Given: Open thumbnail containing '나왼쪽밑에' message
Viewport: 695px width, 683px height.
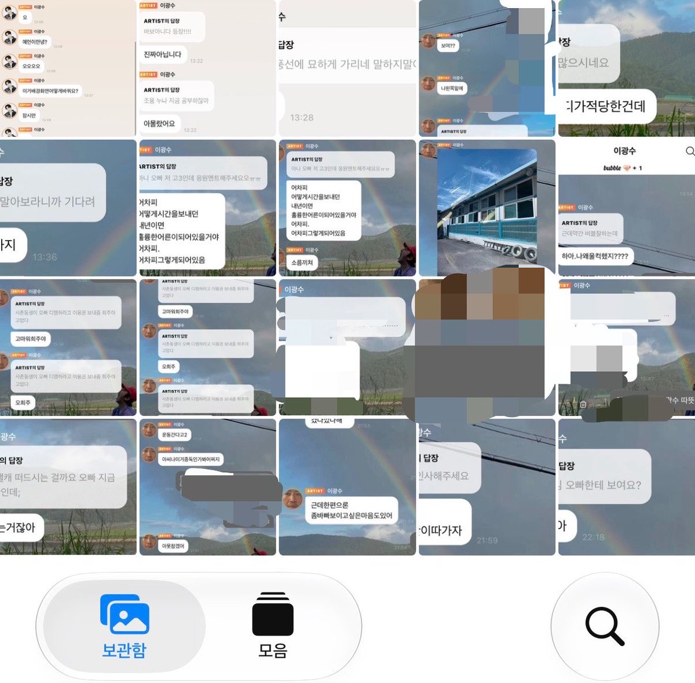Looking at the screenshot, I should click(x=487, y=68).
